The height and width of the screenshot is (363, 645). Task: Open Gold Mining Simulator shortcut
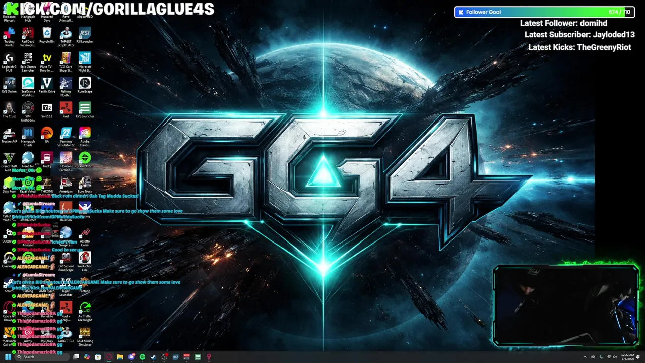click(x=85, y=337)
